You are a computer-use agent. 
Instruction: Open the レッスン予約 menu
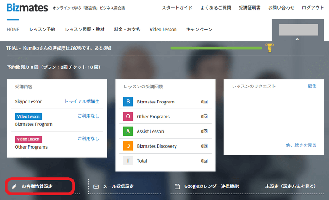pyautogui.click(x=42, y=30)
